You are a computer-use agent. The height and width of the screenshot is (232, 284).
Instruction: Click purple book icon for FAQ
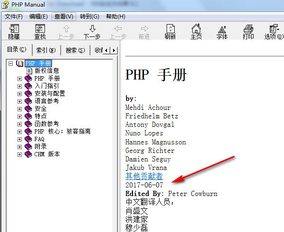[28, 139]
